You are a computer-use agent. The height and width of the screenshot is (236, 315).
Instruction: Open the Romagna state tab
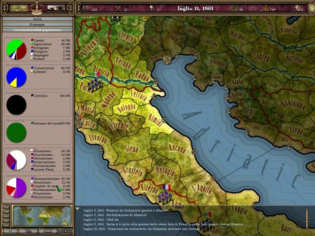(x=38, y=24)
